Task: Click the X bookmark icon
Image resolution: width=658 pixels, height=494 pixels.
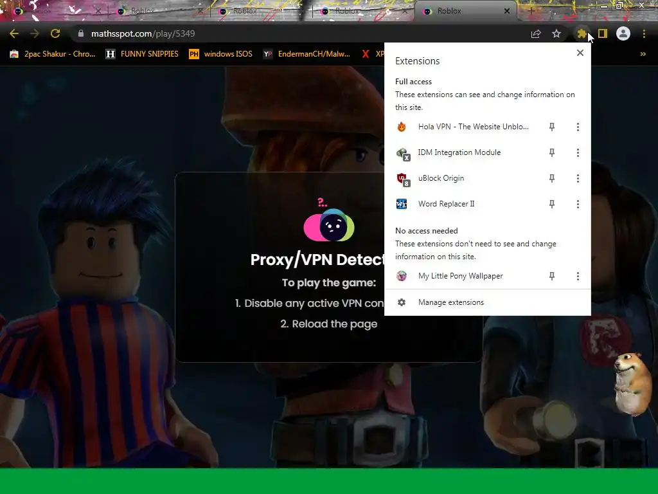Action: click(366, 54)
